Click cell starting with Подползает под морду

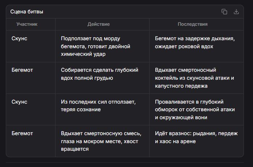102,46
